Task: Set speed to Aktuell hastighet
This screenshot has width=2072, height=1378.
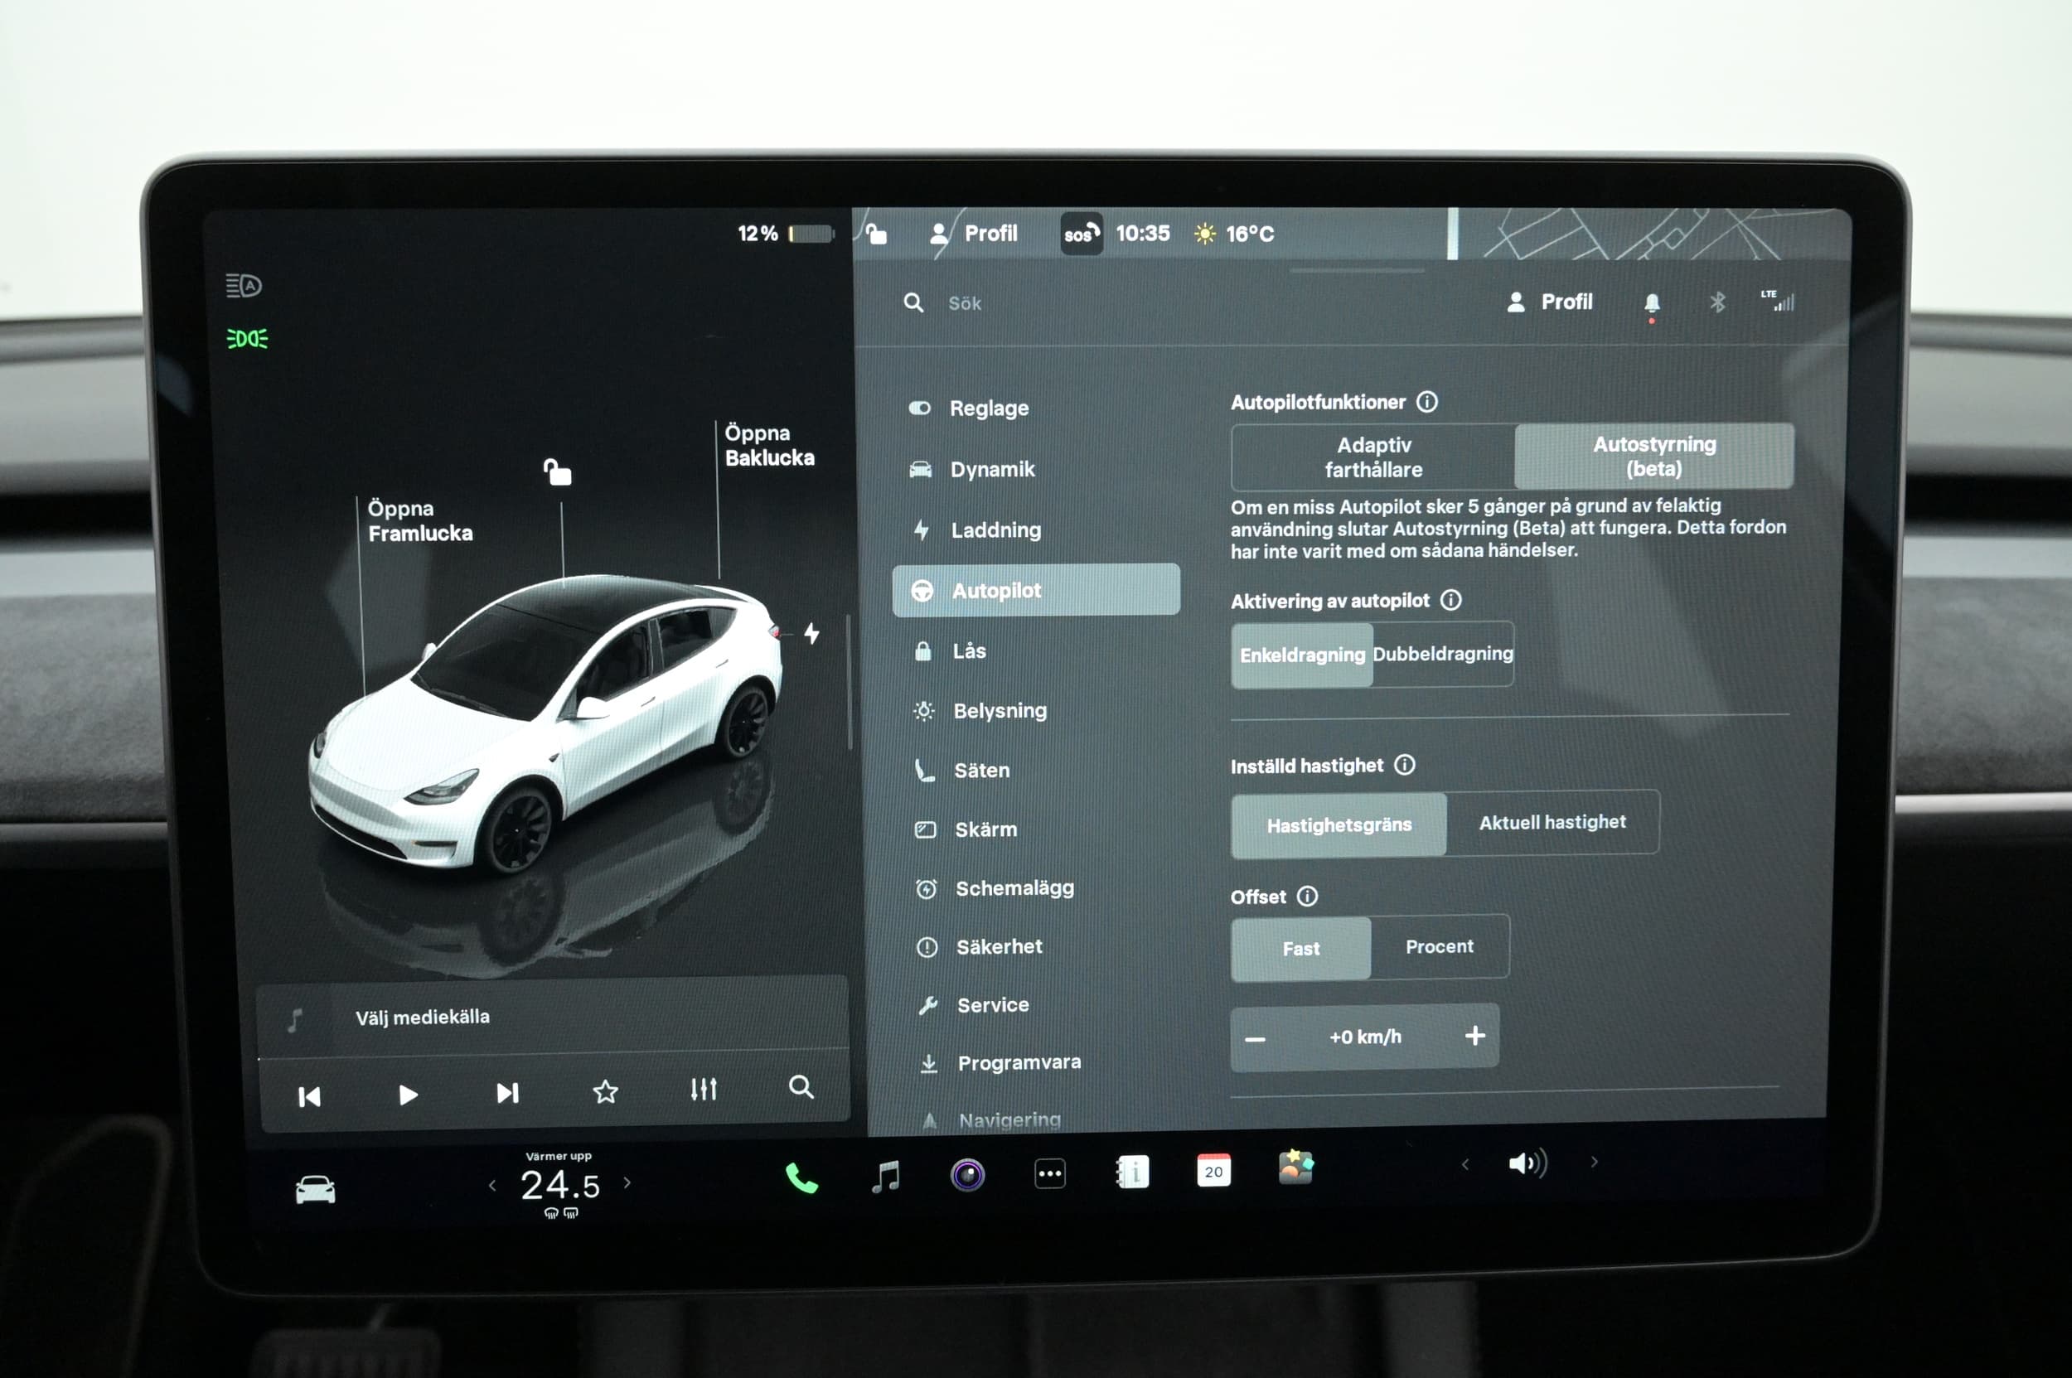Action: (1552, 823)
